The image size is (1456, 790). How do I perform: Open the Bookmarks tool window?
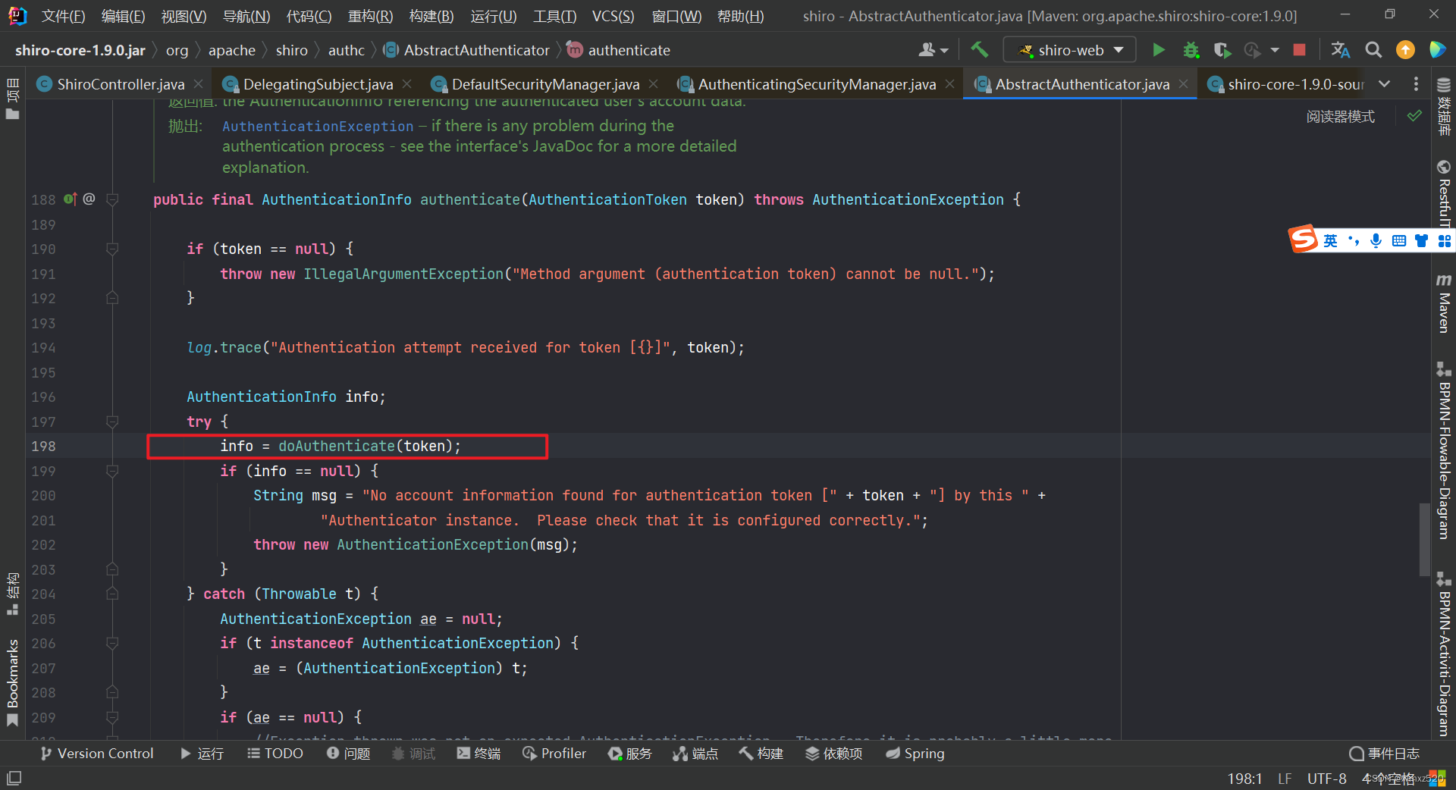tap(13, 682)
